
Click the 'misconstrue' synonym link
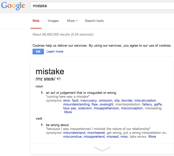point(73,137)
